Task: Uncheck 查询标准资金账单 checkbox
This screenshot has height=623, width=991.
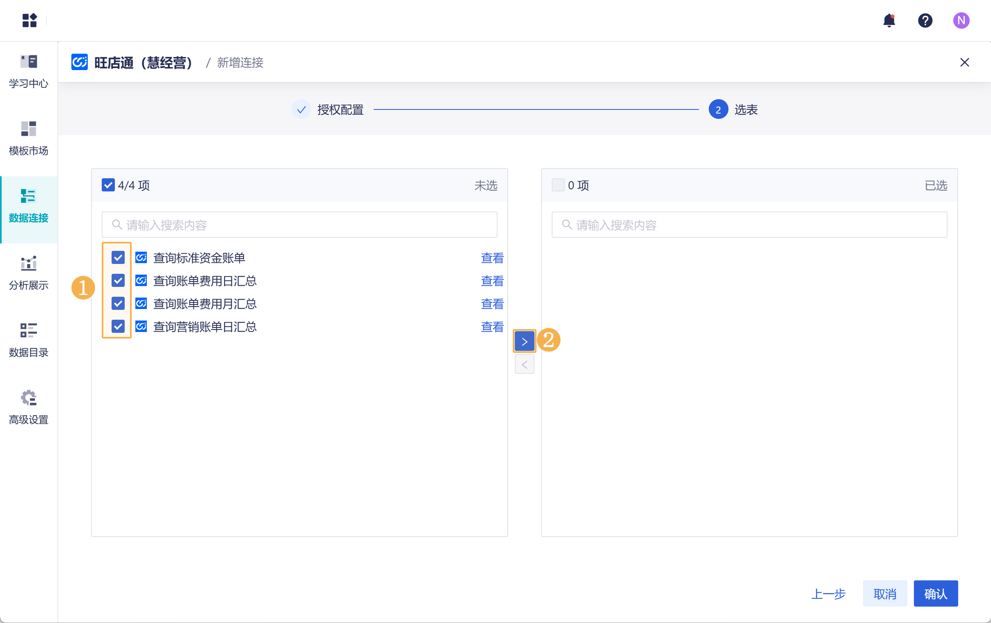Action: click(x=118, y=258)
